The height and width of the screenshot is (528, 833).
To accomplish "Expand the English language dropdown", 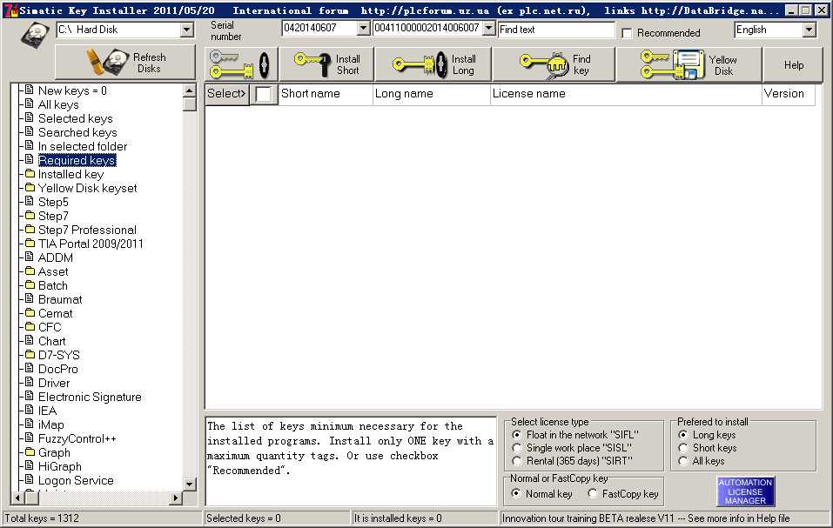I will point(809,30).
